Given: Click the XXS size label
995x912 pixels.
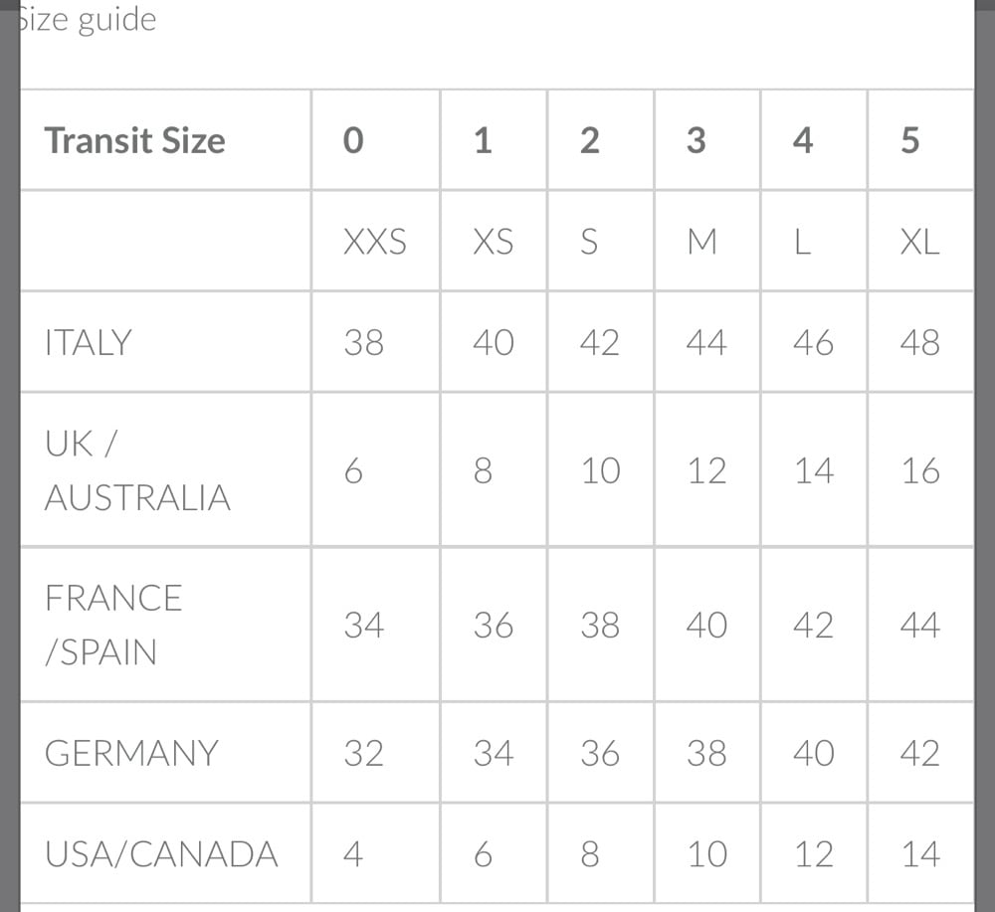Looking at the screenshot, I should 375,242.
